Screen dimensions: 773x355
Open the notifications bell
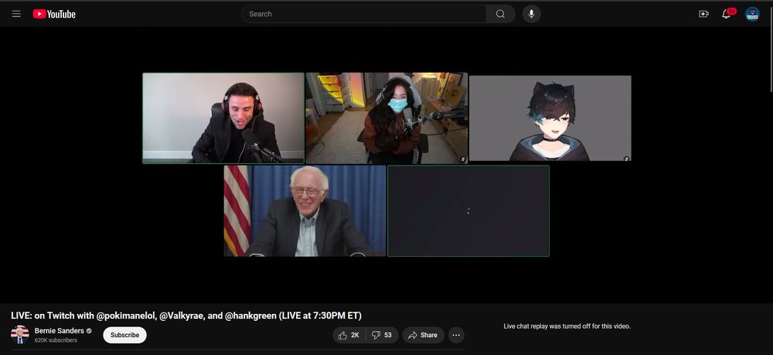(727, 13)
